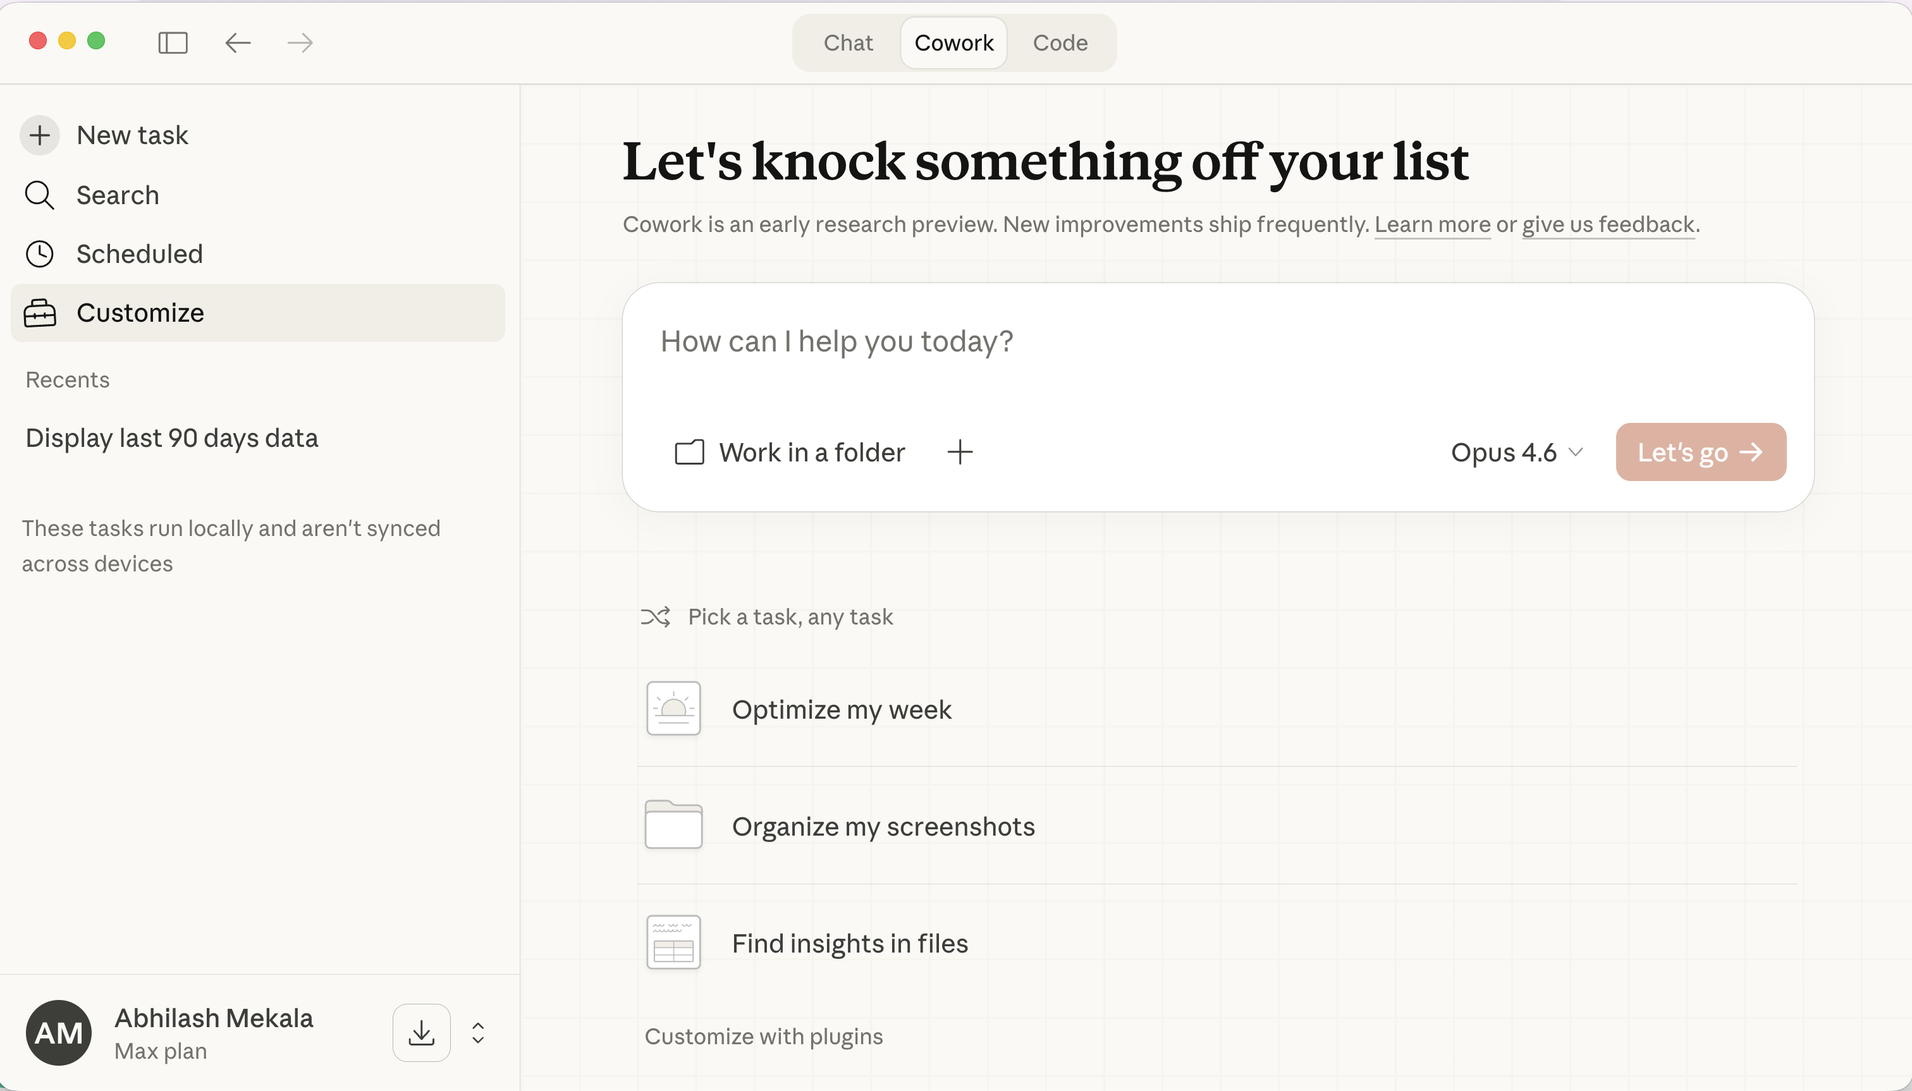Viewport: 1912px width, 1091px height.
Task: Open the Learn more link
Action: tap(1431, 225)
